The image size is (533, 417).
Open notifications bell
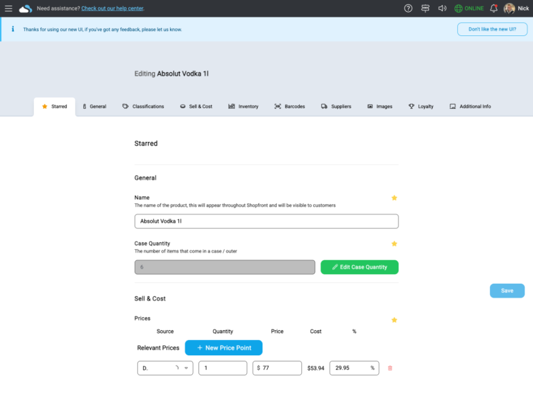(x=493, y=8)
